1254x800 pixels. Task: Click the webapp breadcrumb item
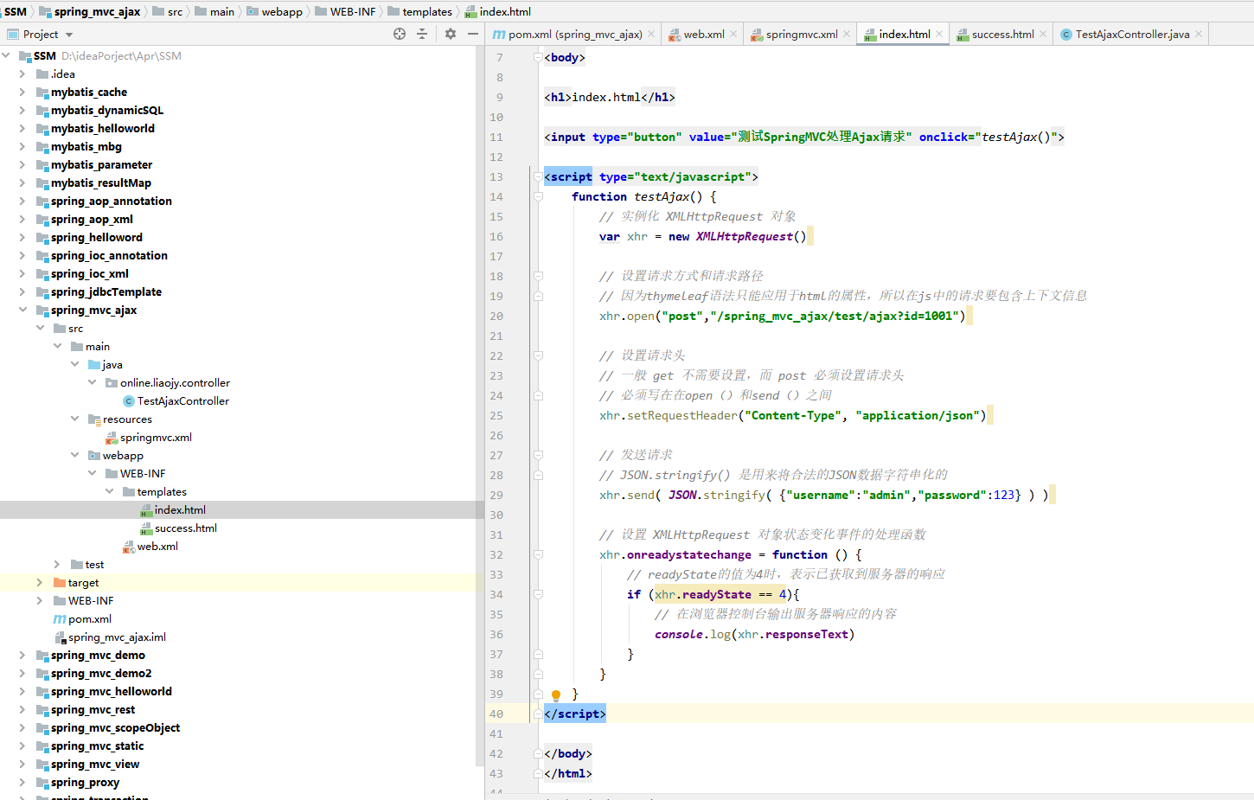coord(275,11)
